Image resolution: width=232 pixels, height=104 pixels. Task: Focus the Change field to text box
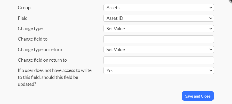click(x=158, y=39)
